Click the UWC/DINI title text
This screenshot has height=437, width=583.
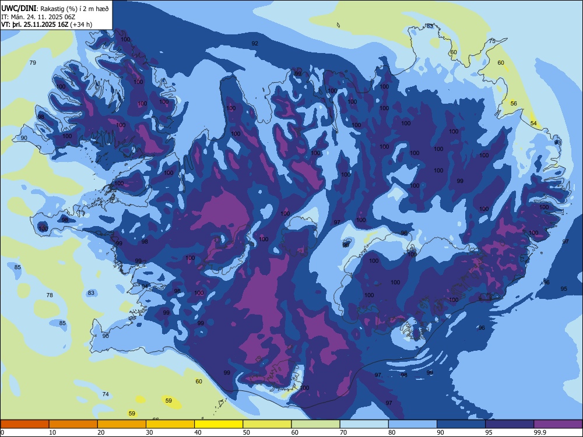(x=19, y=8)
